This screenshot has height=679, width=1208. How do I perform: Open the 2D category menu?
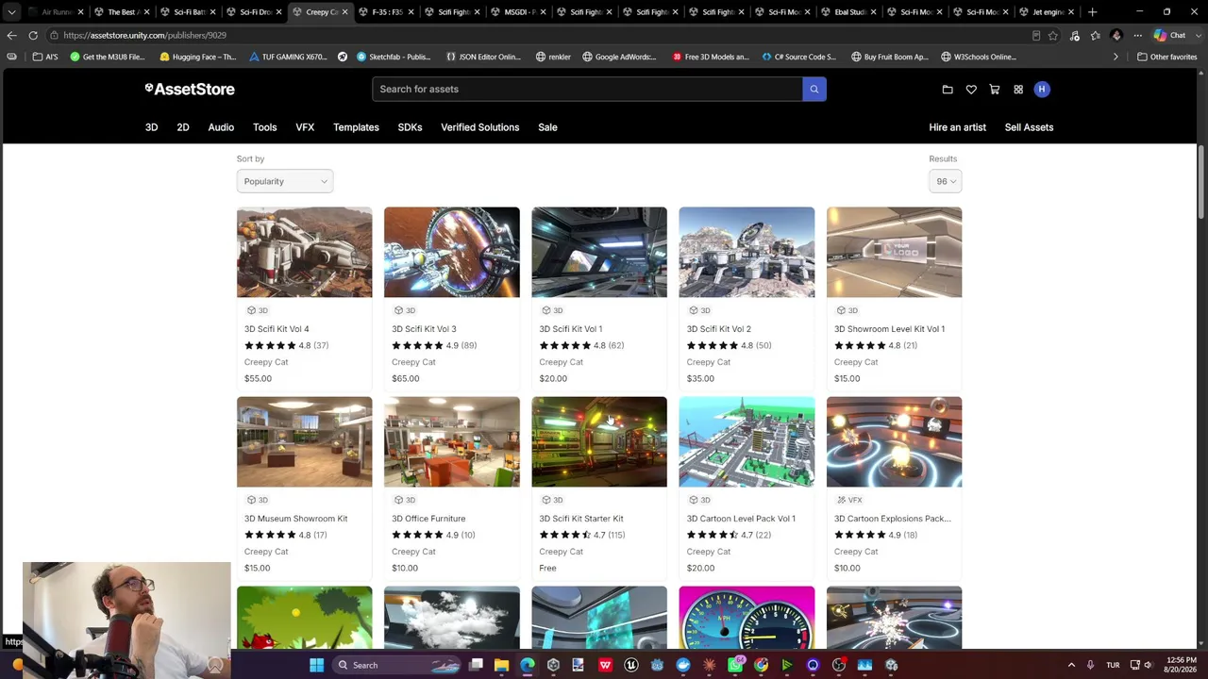[183, 127]
